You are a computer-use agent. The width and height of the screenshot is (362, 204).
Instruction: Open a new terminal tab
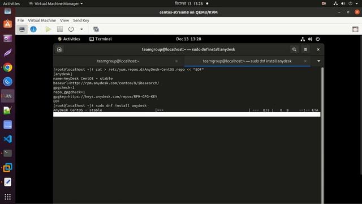59,49
